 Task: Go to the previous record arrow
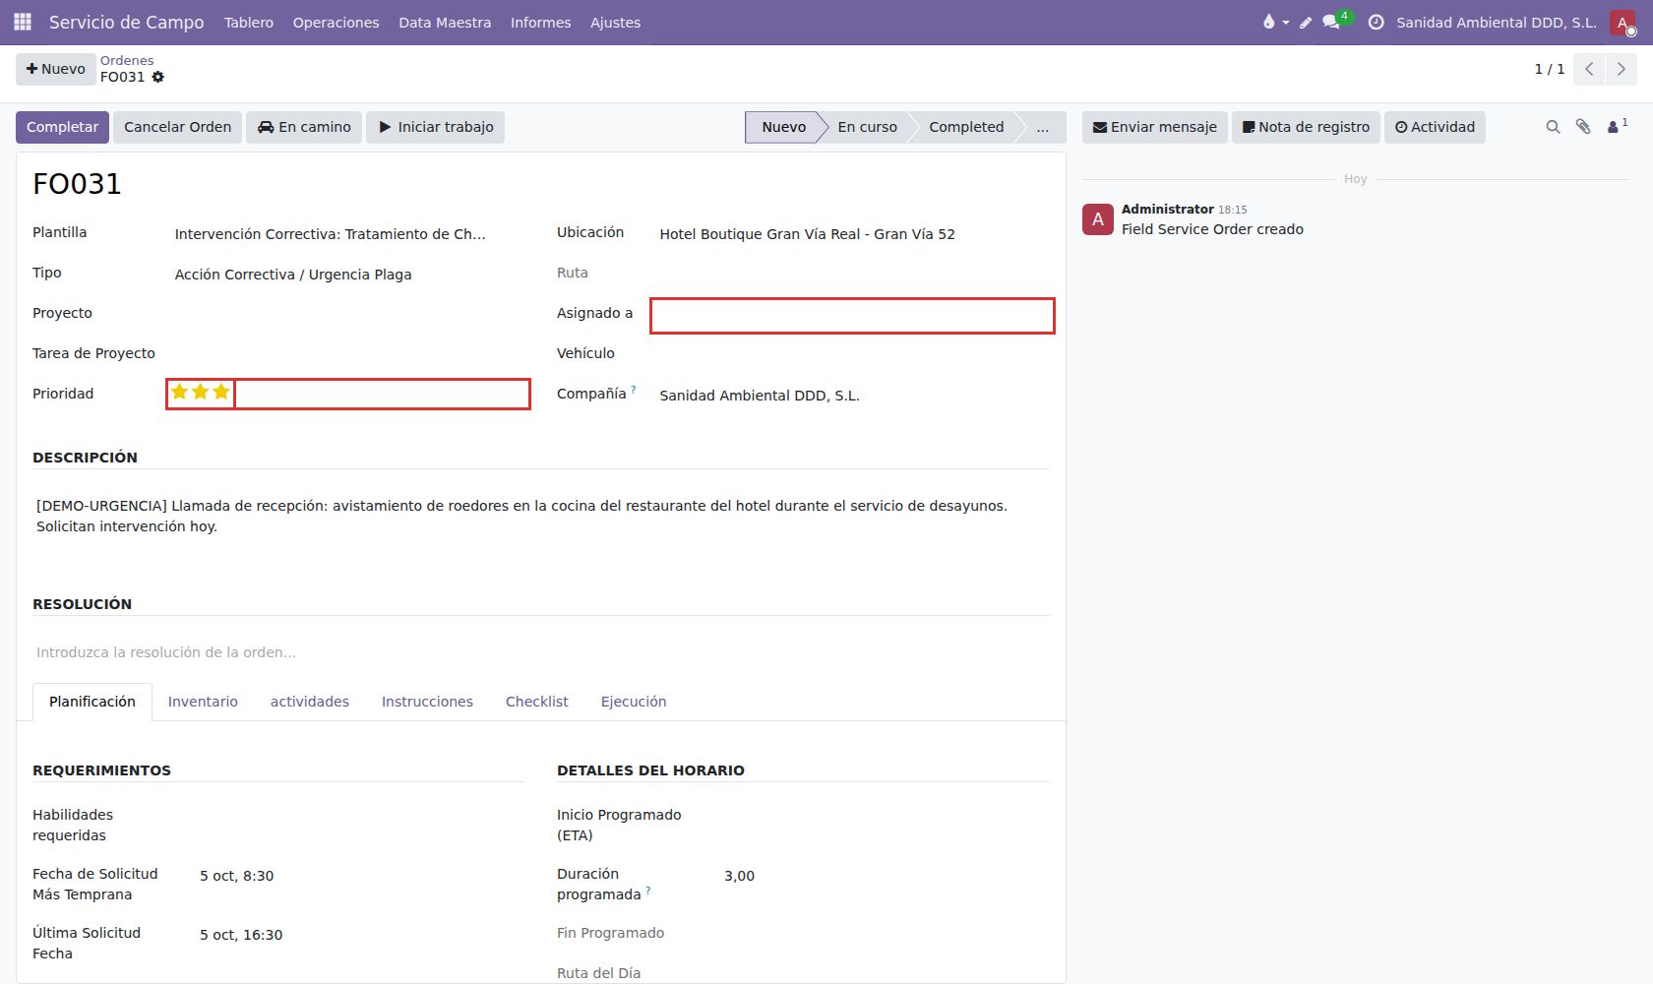(1589, 69)
